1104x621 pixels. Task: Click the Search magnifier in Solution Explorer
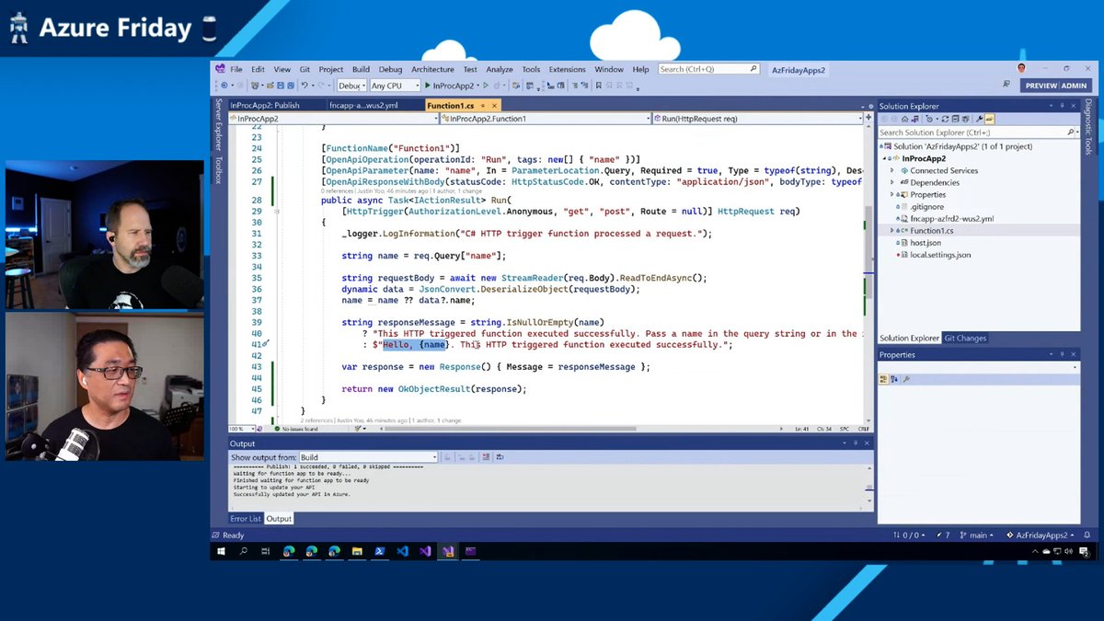pyautogui.click(x=1071, y=132)
